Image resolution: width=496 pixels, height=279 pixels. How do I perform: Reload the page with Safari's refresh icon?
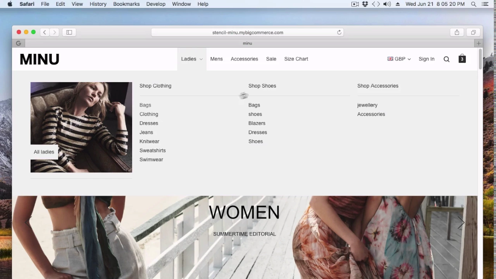[x=339, y=33]
